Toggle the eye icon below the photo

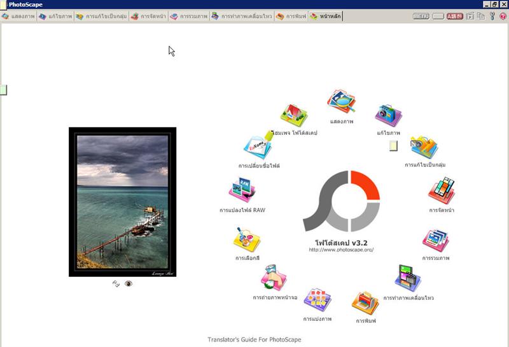click(x=129, y=283)
